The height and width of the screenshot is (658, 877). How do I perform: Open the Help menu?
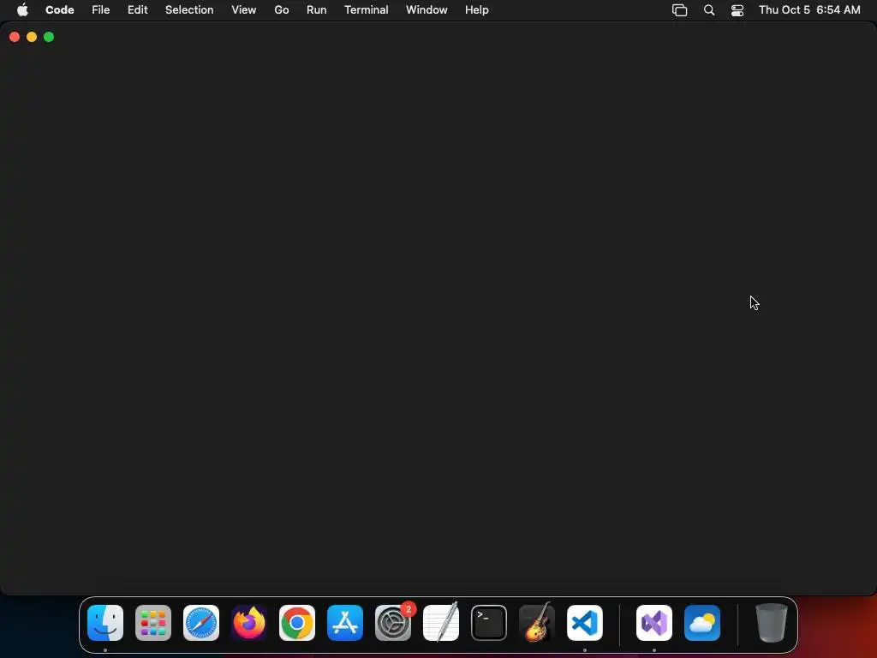[x=476, y=10]
